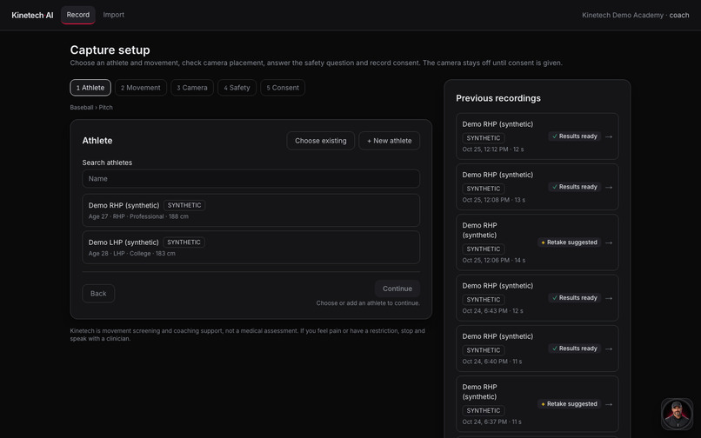This screenshot has height=438, width=701.
Task: Click timestamp 'Oct 24, 6:43 PM · 12 s'
Action: (x=492, y=310)
